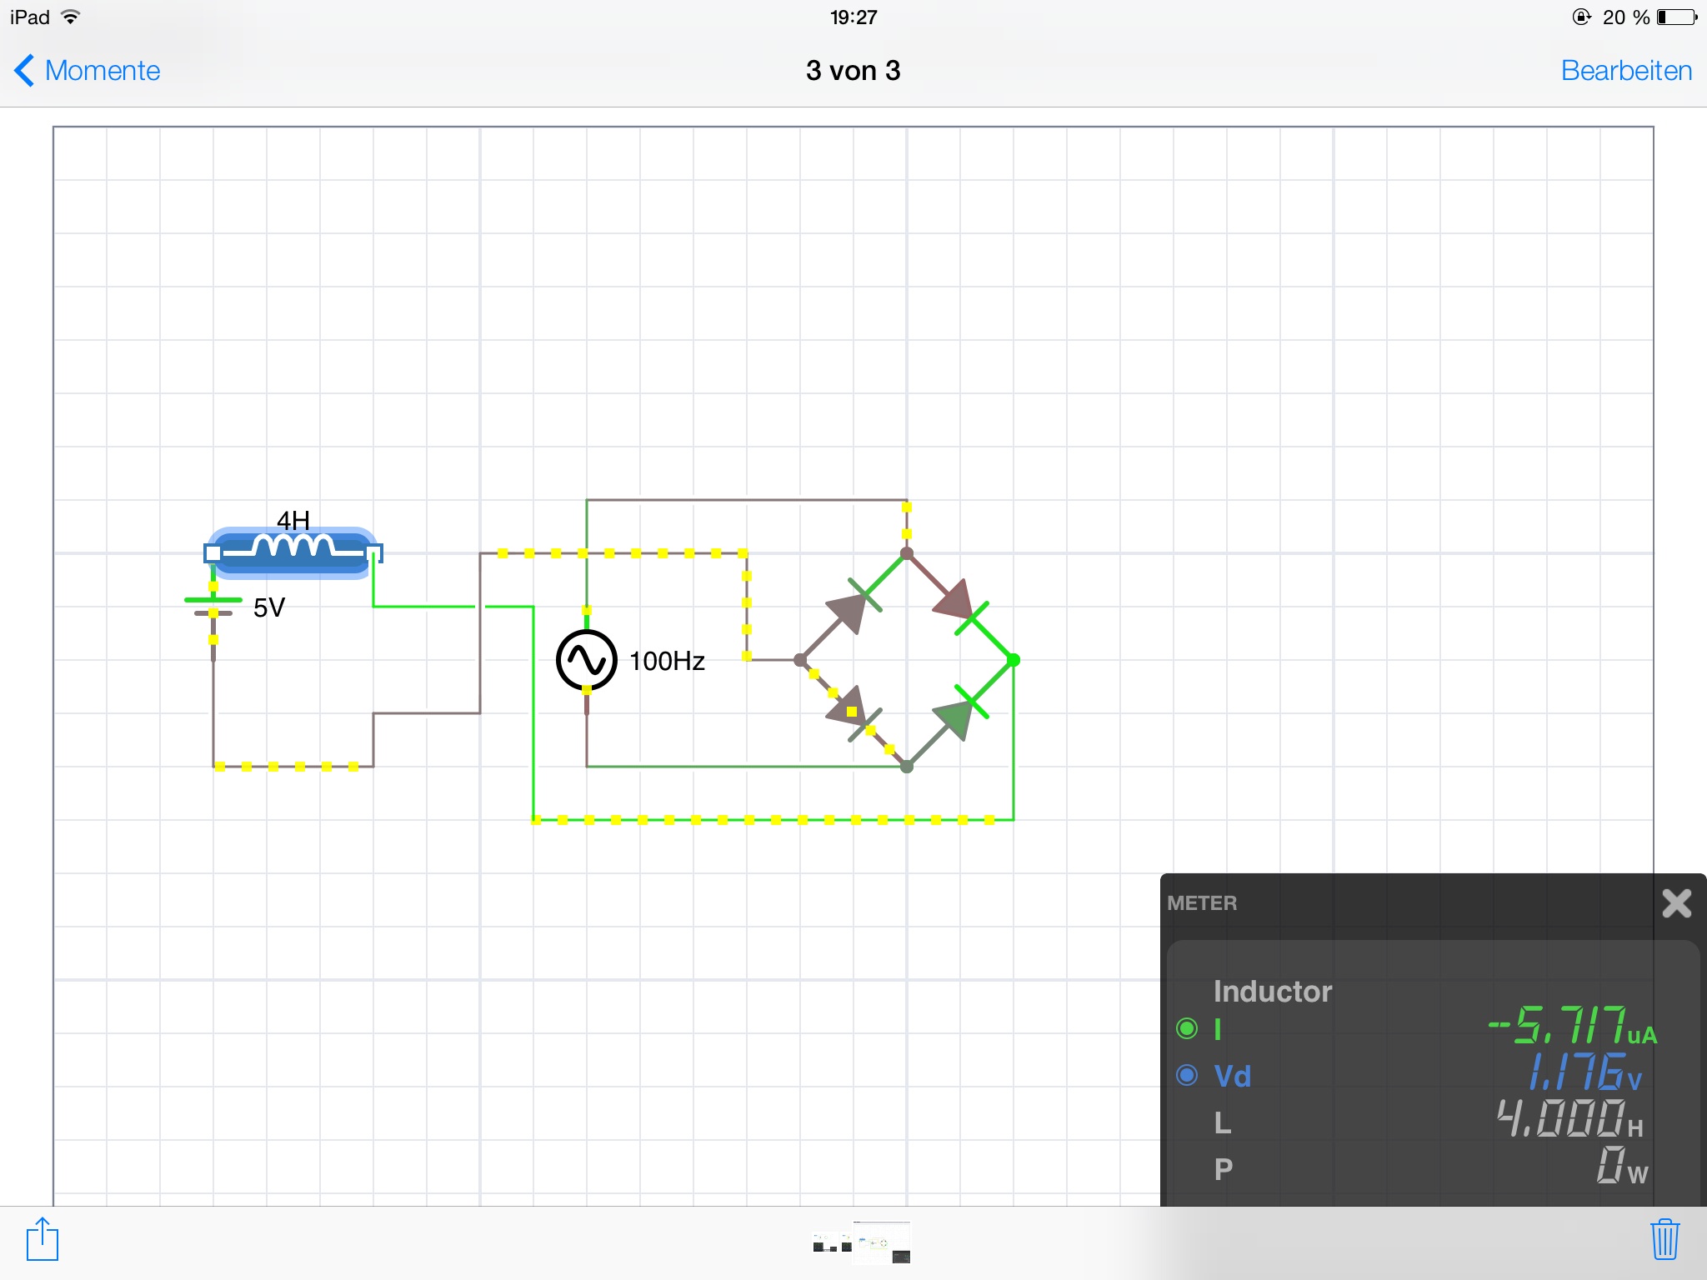Viewport: 1707px width, 1280px height.
Task: Open the current photo thumbnail in strip
Action: pos(882,1242)
